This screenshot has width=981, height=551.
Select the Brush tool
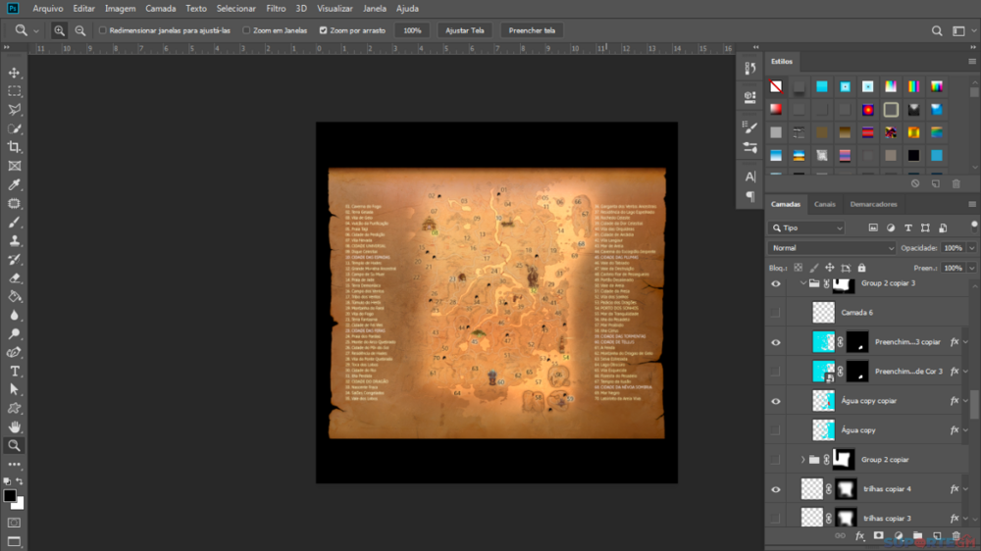[x=15, y=222]
